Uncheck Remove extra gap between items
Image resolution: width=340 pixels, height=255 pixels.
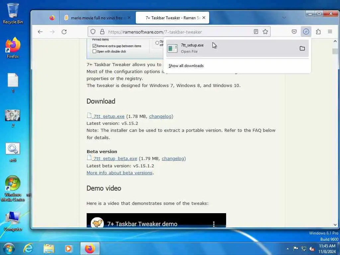click(94, 46)
